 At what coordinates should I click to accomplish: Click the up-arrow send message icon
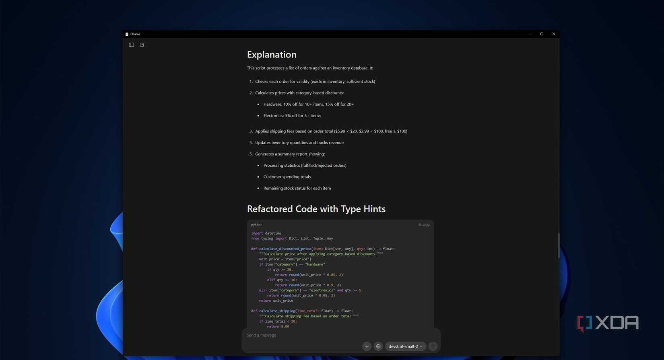pyautogui.click(x=433, y=346)
